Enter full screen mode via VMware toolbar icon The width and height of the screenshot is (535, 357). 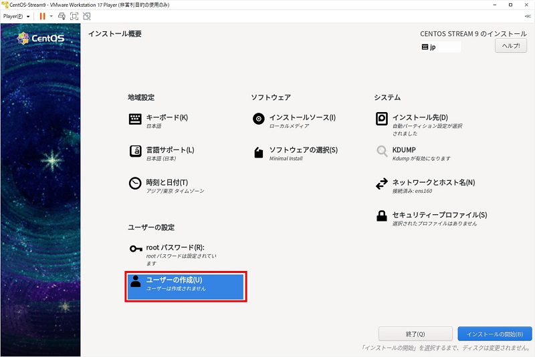click(74, 16)
